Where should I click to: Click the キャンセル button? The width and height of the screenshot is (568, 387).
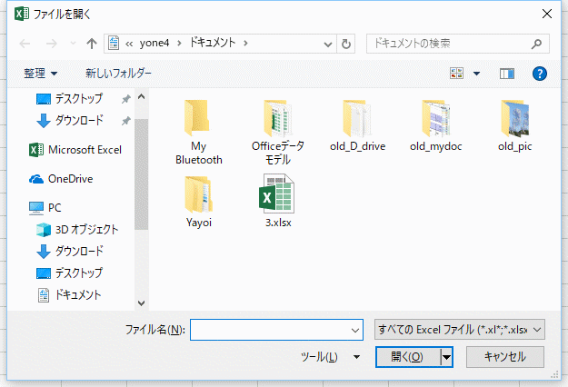pyautogui.click(x=505, y=357)
